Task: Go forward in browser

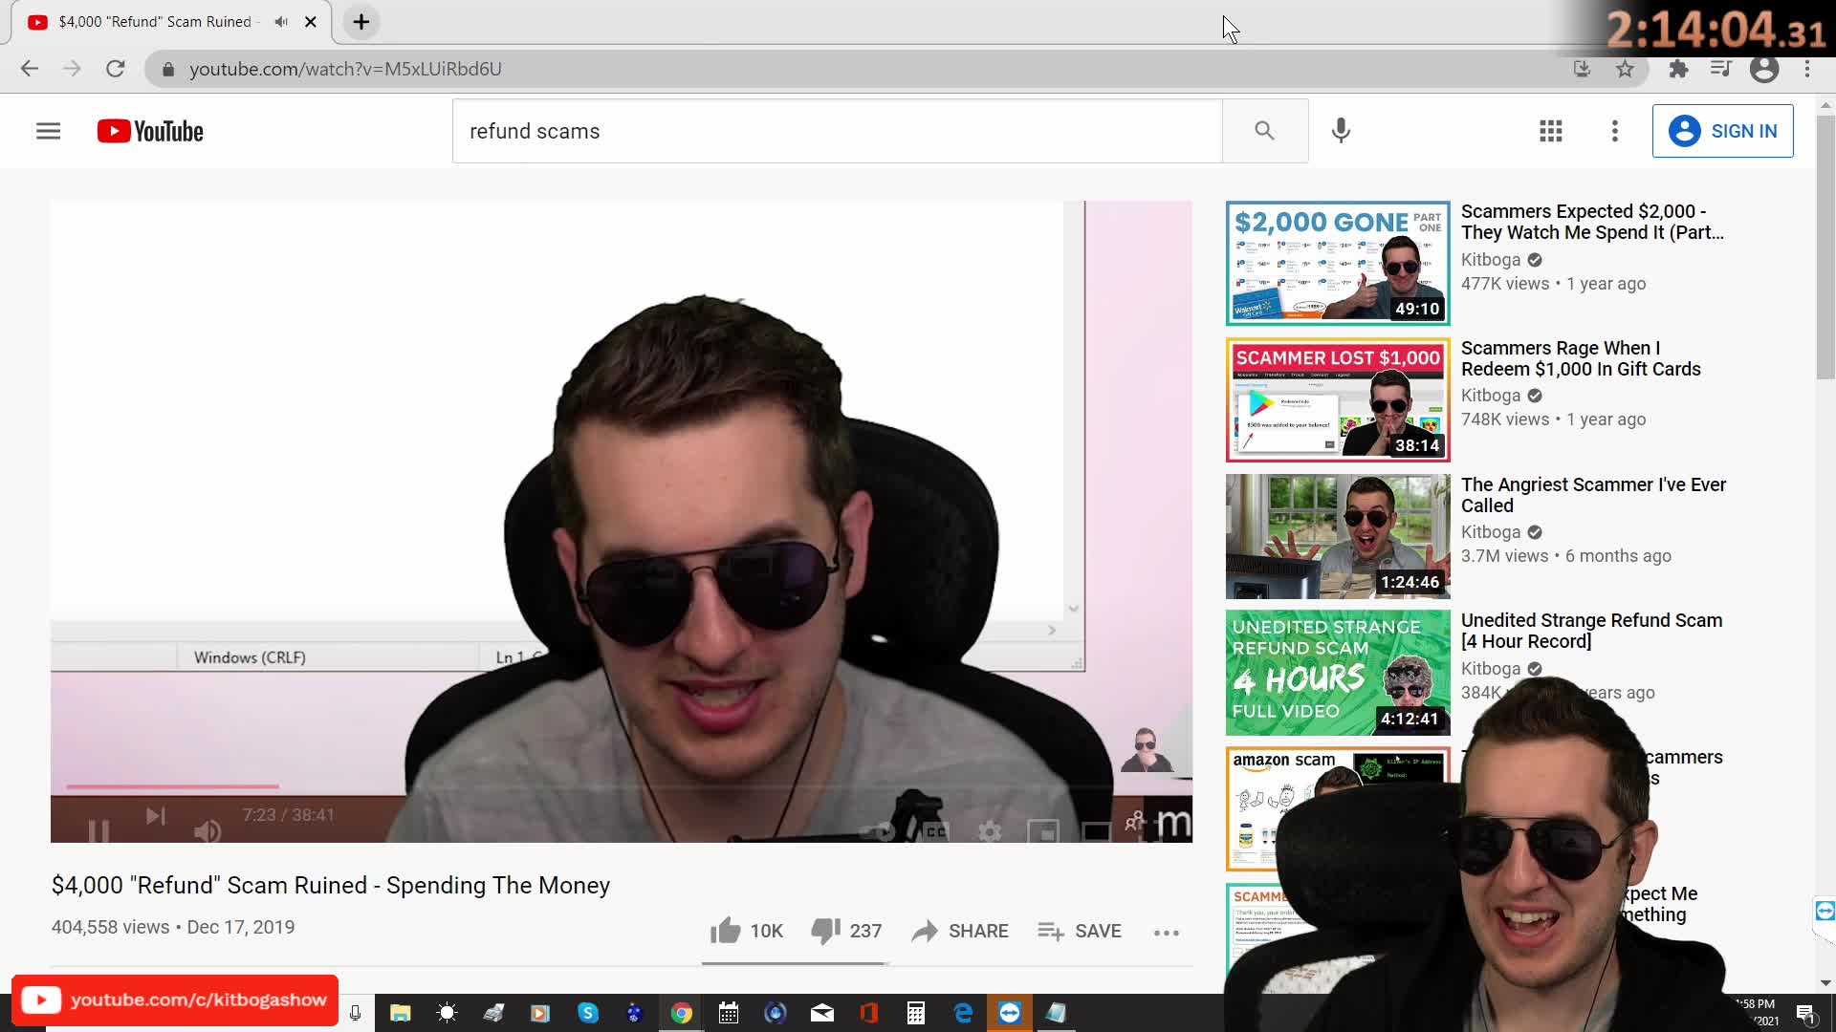Action: click(x=72, y=69)
